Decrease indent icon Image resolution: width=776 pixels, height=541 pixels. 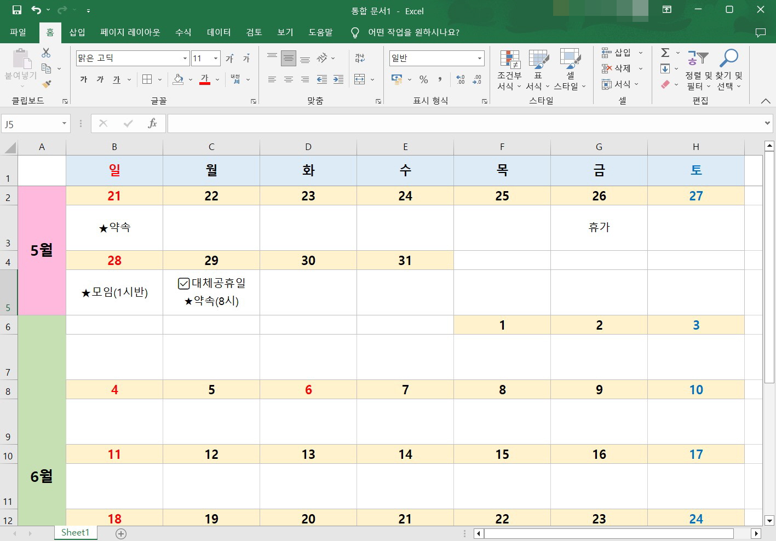pos(322,79)
